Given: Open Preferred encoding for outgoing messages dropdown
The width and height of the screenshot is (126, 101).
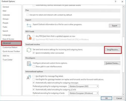Looking at the screenshot, I should pyautogui.click(x=83, y=86).
